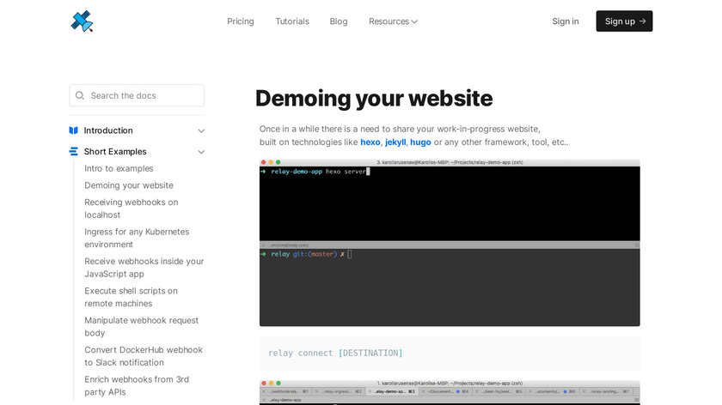Click the magnifier icon in the search box
Image resolution: width=722 pixels, height=405 pixels.
[80, 95]
